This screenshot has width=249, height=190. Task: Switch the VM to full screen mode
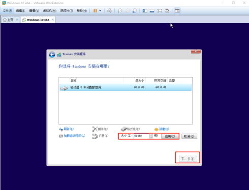point(160,11)
